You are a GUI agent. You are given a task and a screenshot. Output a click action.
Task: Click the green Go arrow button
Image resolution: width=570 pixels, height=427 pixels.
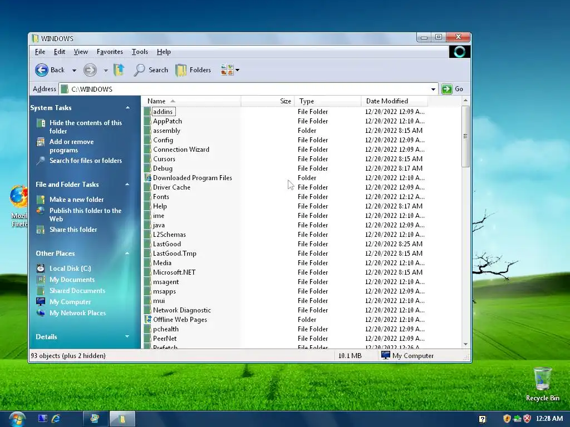click(447, 89)
